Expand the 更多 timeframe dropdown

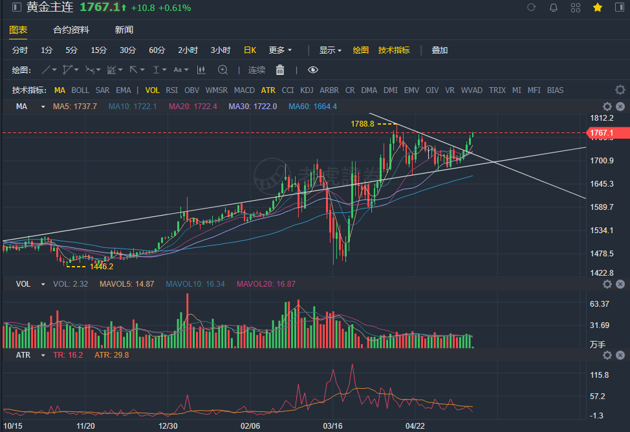pos(280,50)
